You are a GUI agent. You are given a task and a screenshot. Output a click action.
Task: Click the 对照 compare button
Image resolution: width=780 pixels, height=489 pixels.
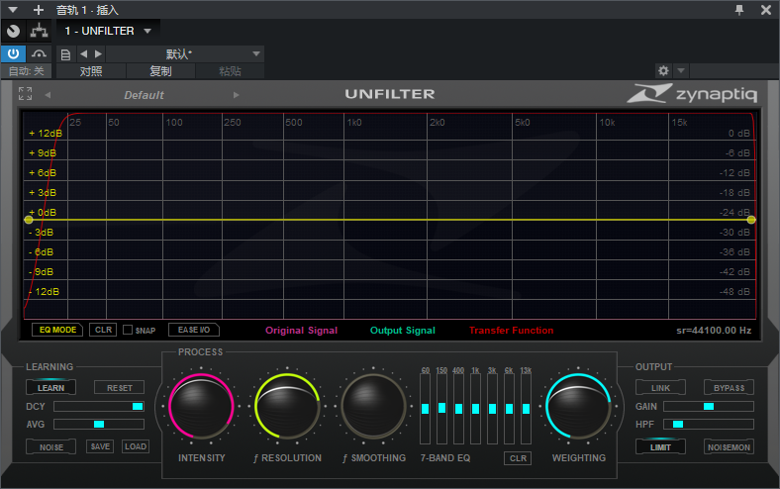[91, 71]
